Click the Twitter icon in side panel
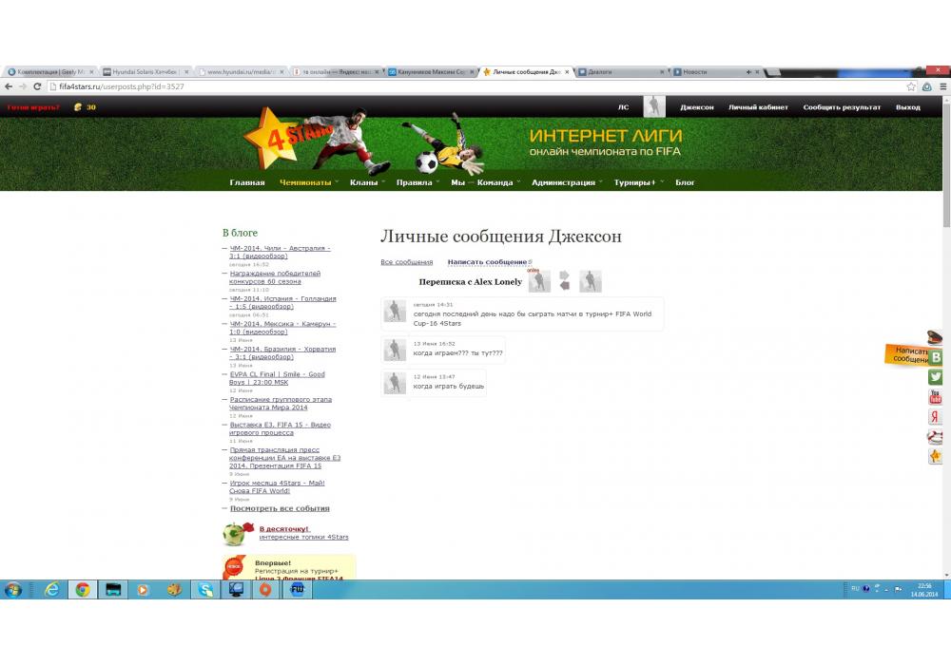Screen dimensions: 951x665 pyautogui.click(x=936, y=377)
